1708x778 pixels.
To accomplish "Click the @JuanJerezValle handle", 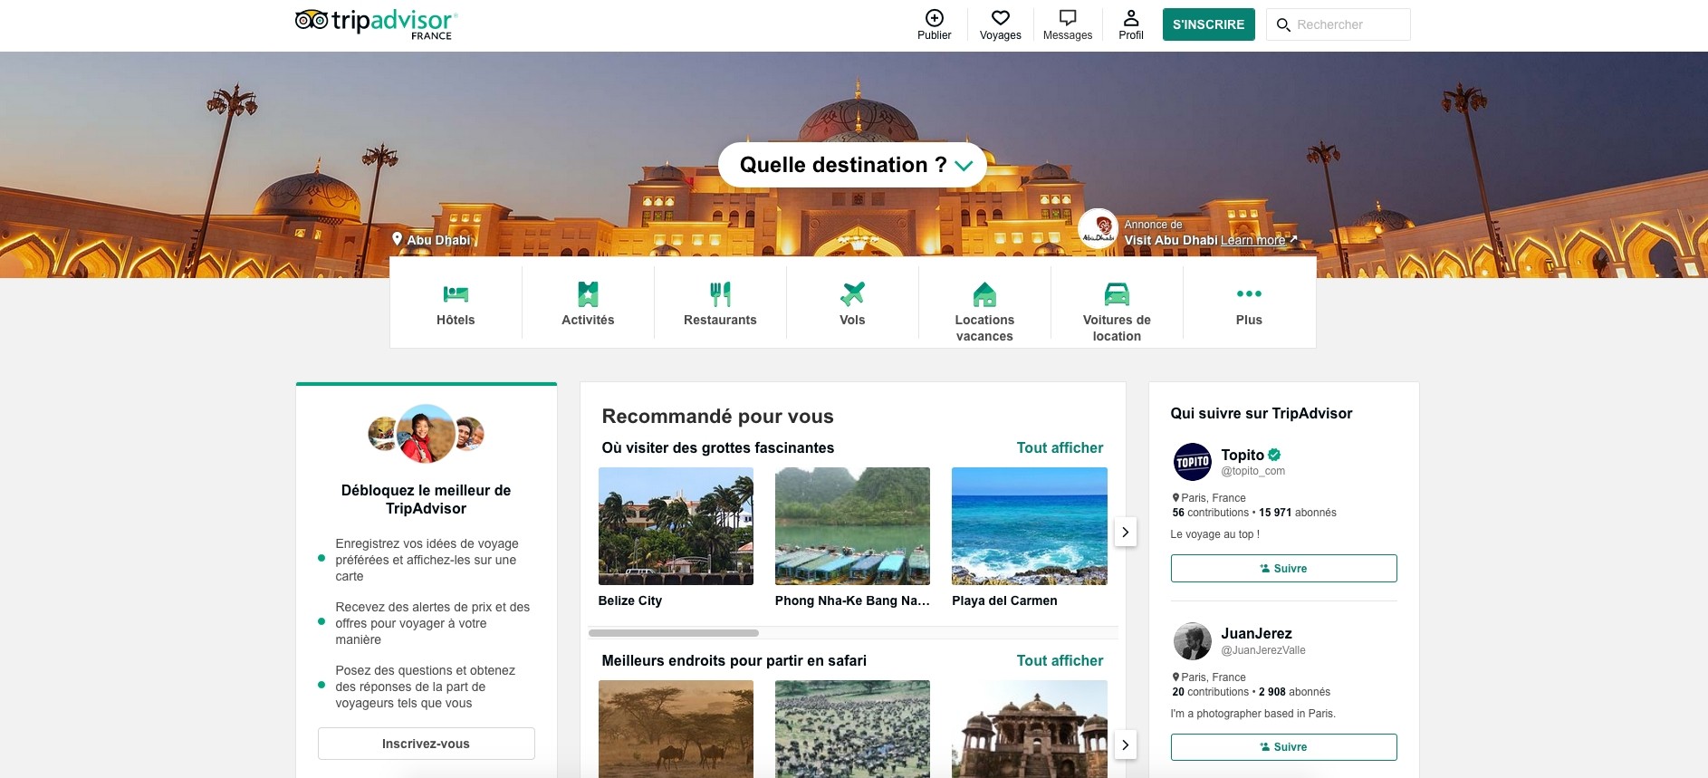I will coord(1263,650).
